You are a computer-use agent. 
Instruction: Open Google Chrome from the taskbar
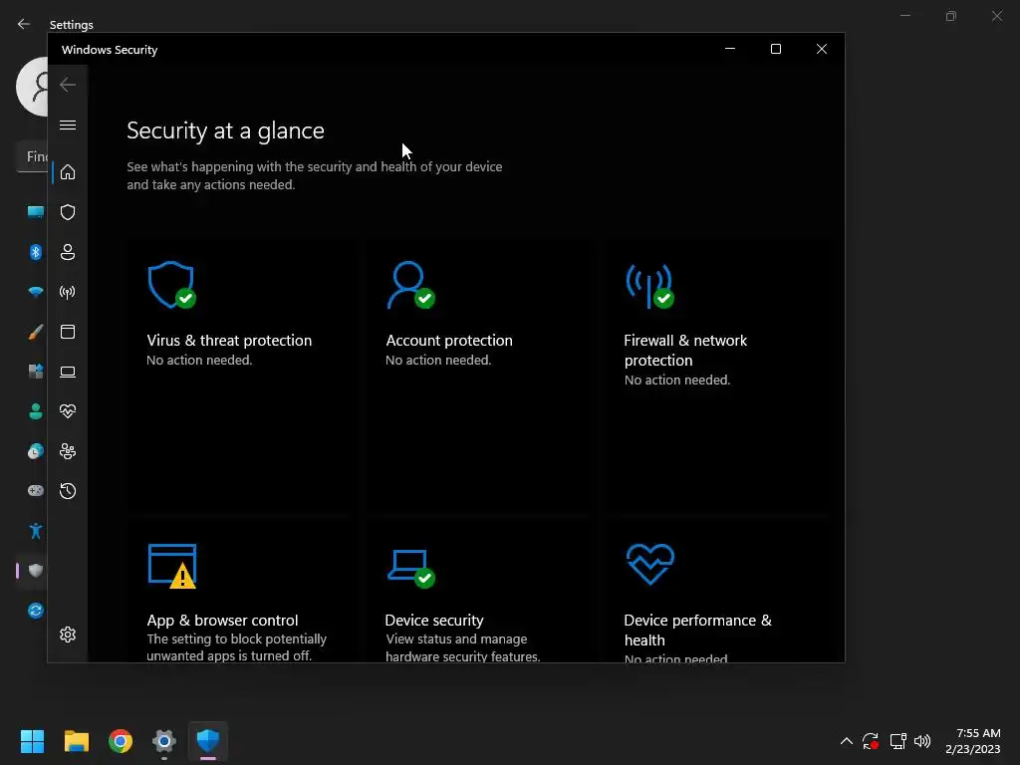click(121, 741)
